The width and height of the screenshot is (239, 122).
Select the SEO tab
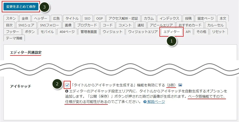click(x=87, y=19)
